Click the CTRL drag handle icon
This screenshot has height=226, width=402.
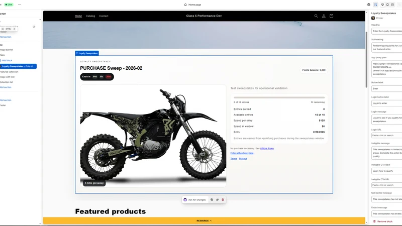tap(3, 29)
